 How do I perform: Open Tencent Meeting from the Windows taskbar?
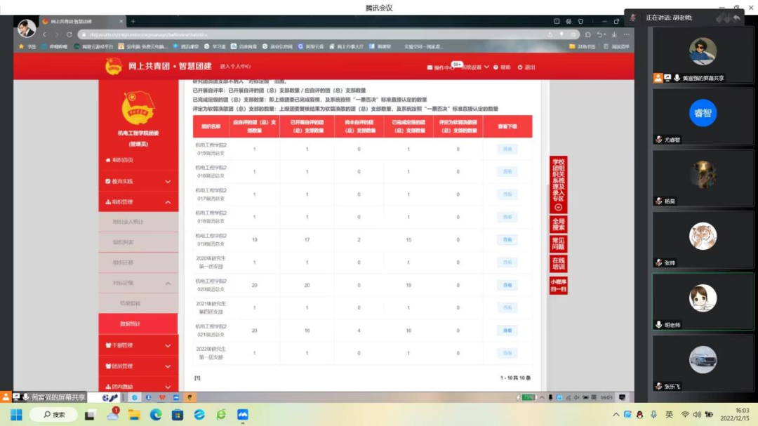tap(243, 415)
